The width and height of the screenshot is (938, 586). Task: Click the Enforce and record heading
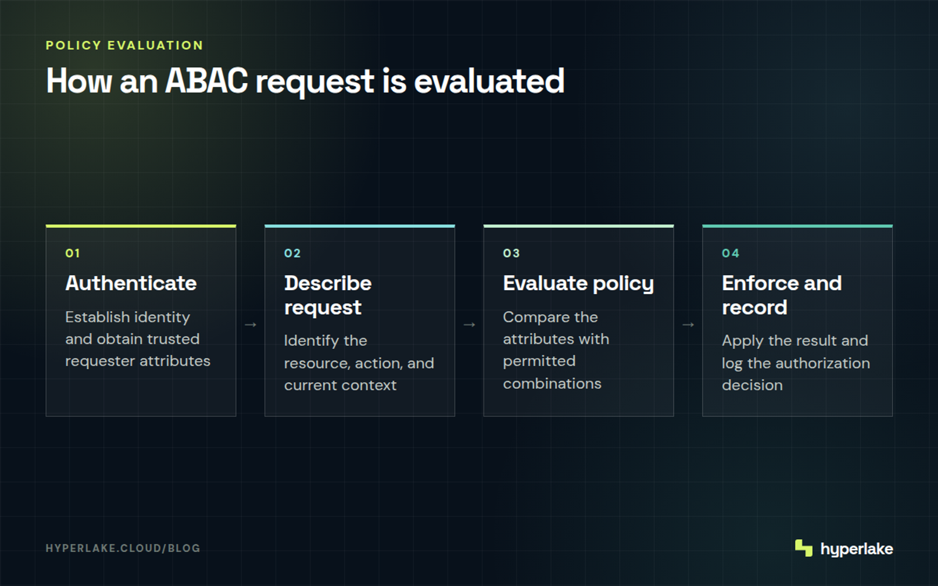pyautogui.click(x=781, y=295)
